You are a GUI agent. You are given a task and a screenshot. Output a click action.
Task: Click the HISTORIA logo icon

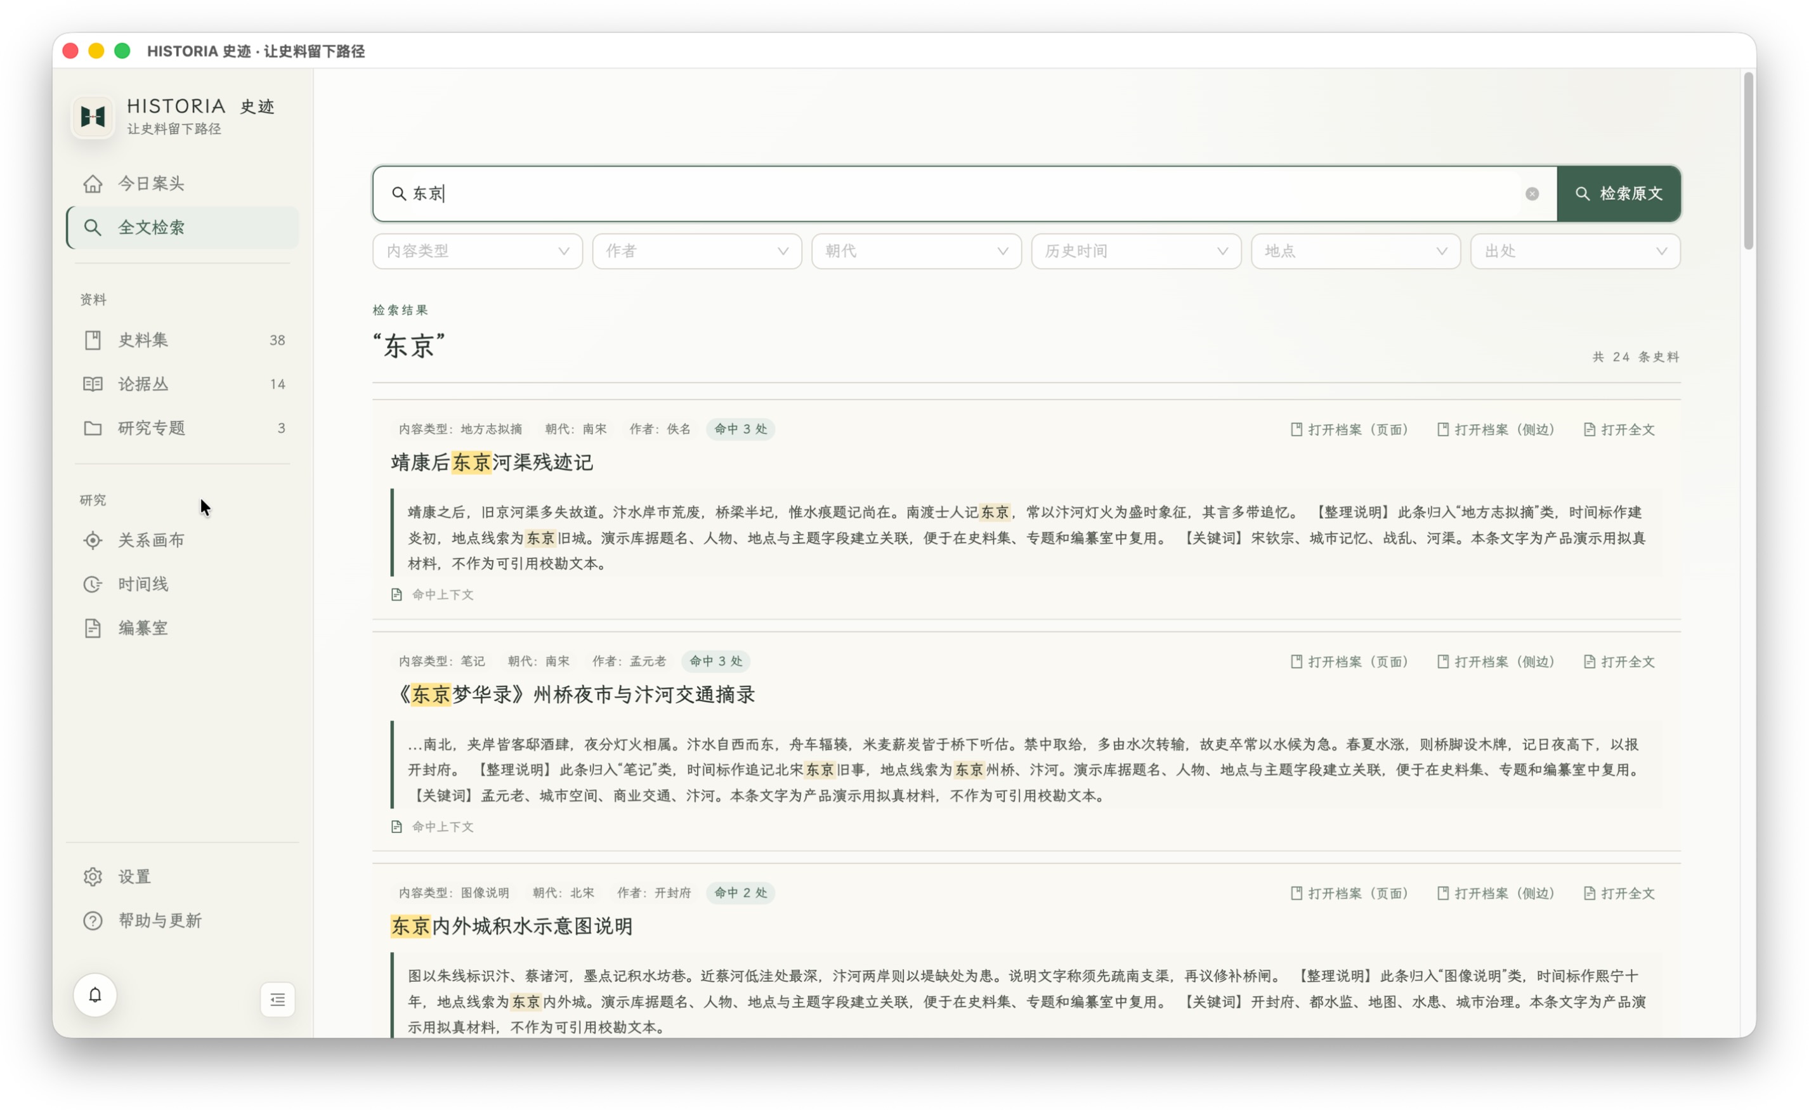coord(93,117)
